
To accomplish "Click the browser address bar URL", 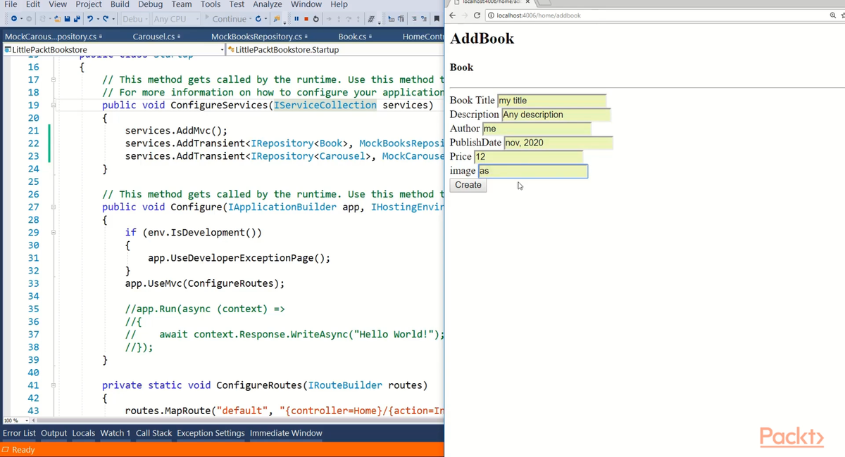I will click(x=539, y=15).
